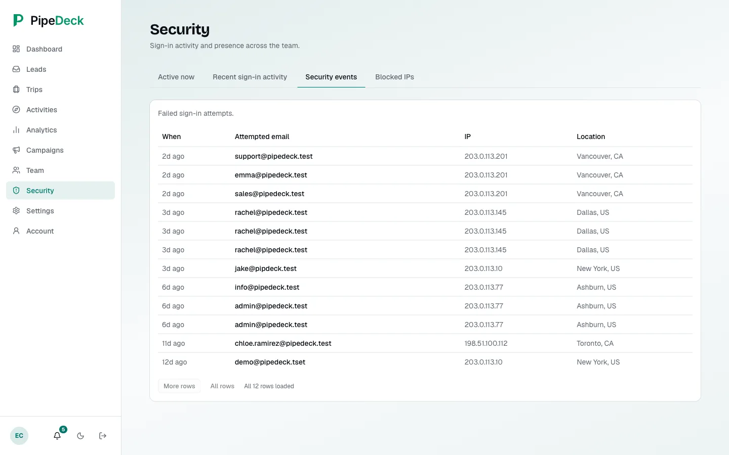Click the Trips luggage icon
729x455 pixels.
[16, 89]
